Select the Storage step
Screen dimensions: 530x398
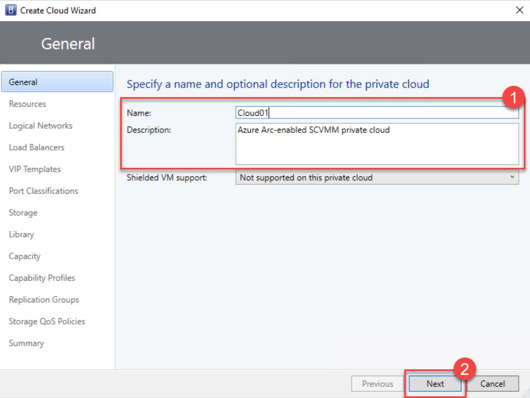tap(23, 213)
